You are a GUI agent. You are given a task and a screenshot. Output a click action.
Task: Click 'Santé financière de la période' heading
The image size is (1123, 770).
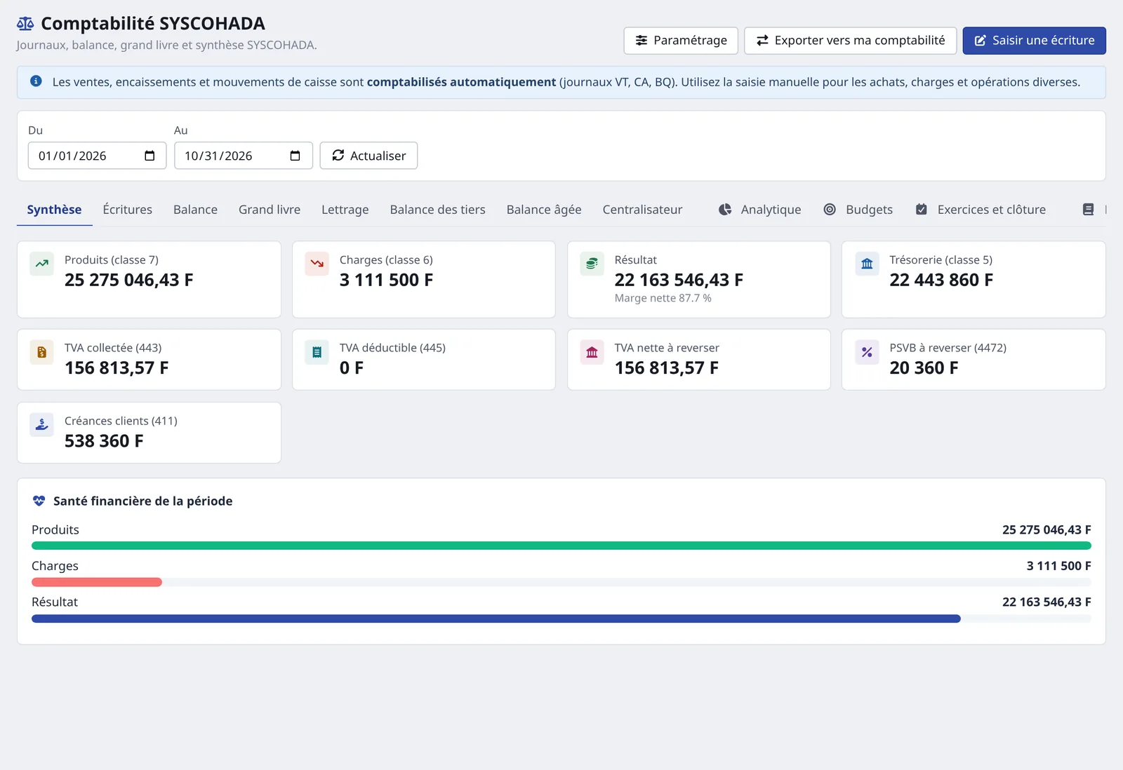pyautogui.click(x=143, y=501)
